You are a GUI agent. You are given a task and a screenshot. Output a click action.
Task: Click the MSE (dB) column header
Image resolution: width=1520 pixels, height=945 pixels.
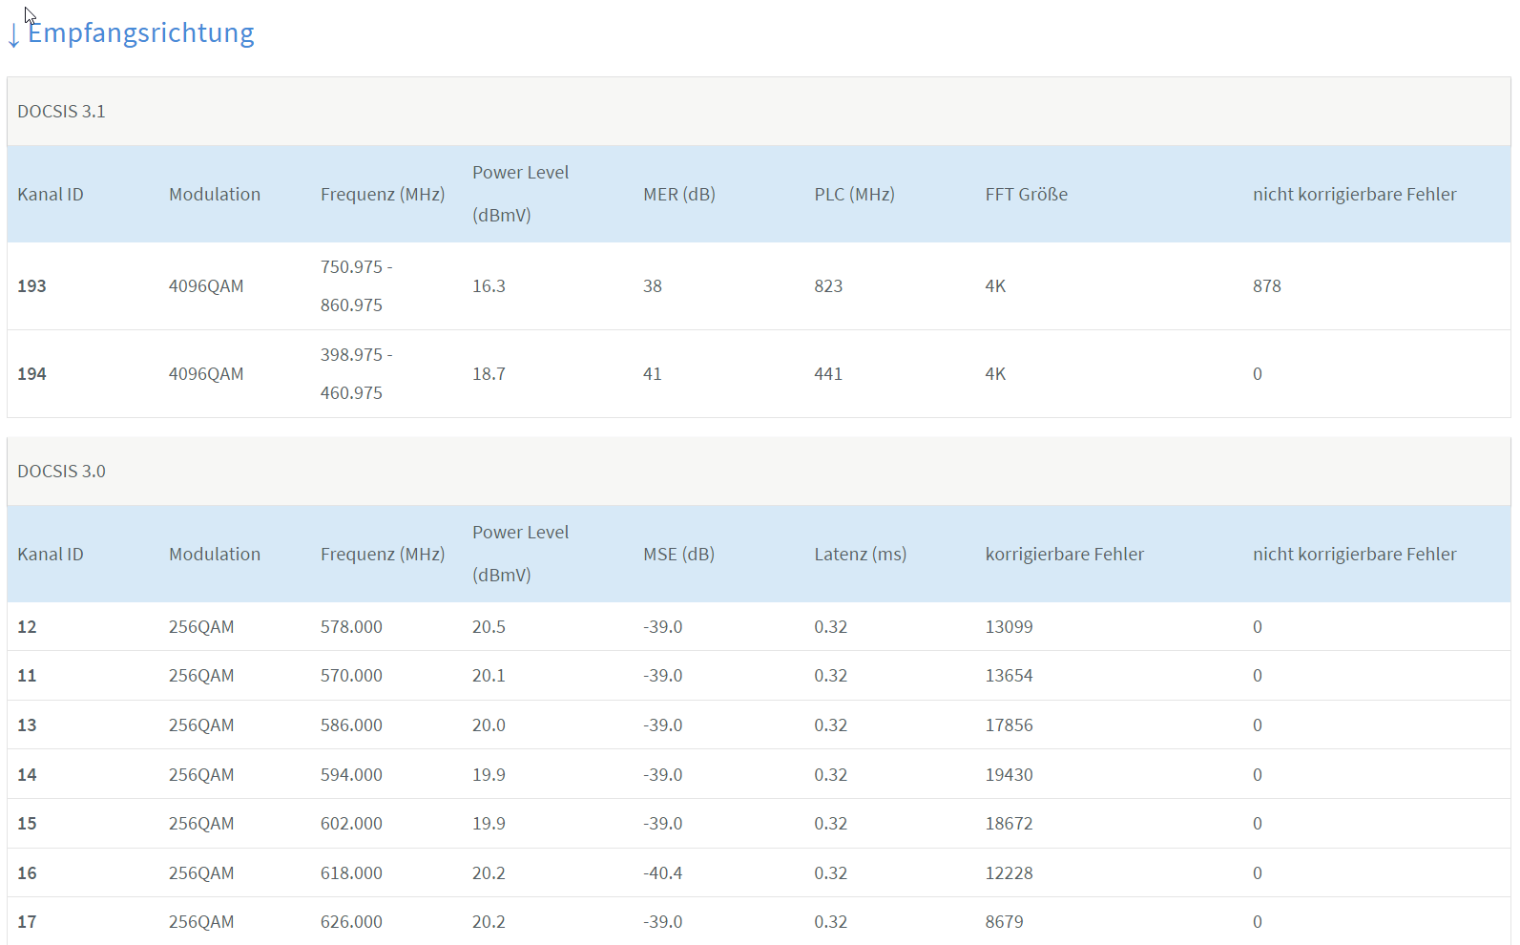tap(678, 555)
